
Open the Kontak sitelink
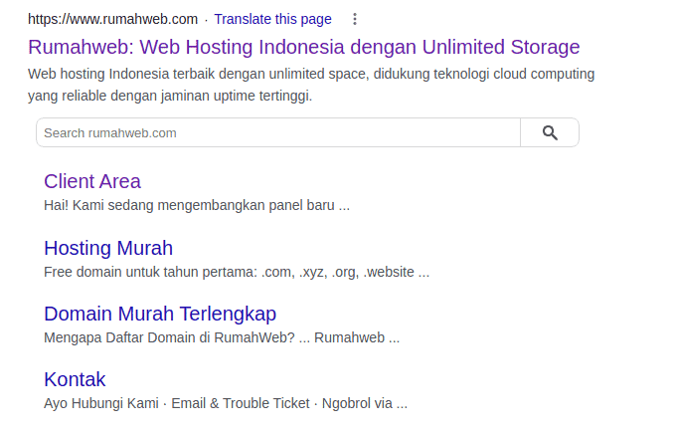[75, 379]
